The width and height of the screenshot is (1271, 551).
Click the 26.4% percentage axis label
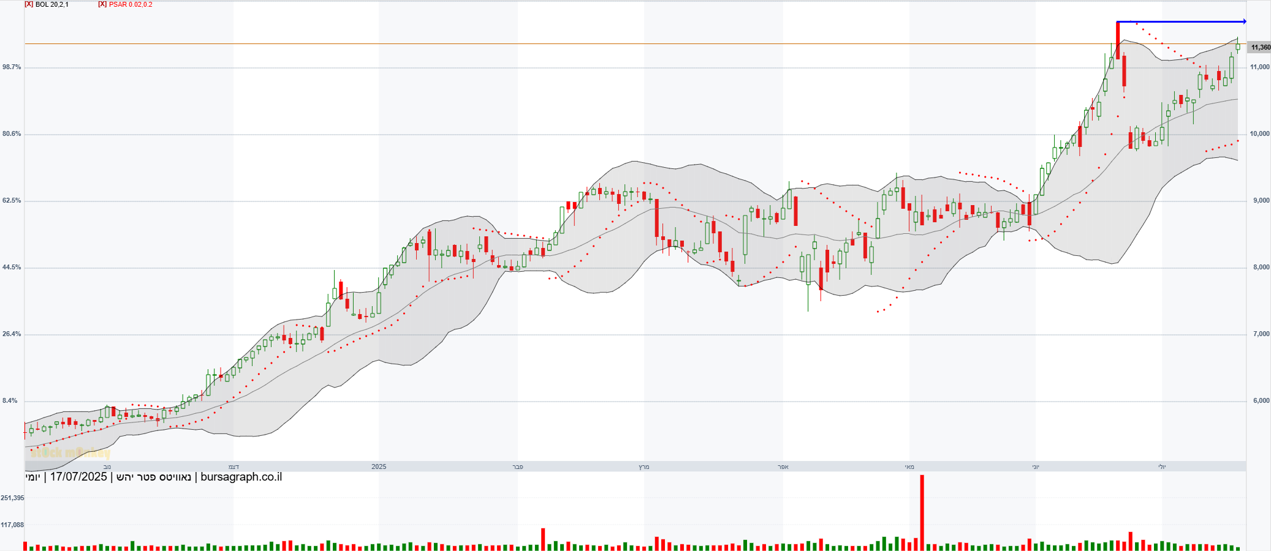(12, 334)
